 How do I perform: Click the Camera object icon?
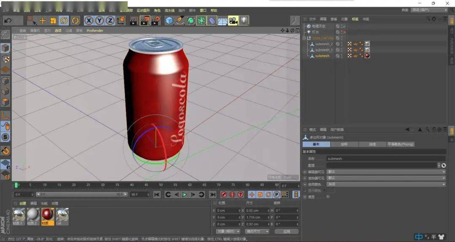233,20
